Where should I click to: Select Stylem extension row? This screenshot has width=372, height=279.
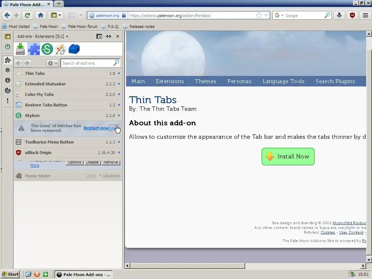click(x=68, y=116)
